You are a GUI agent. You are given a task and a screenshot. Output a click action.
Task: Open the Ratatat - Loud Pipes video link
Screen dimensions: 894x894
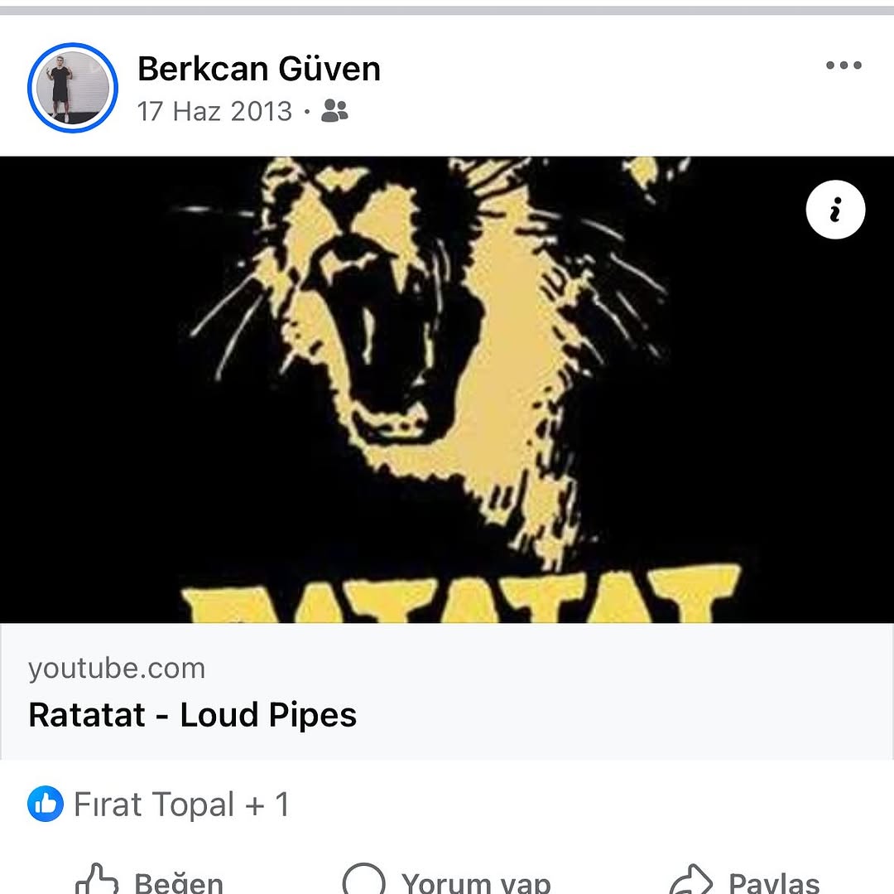point(192,713)
